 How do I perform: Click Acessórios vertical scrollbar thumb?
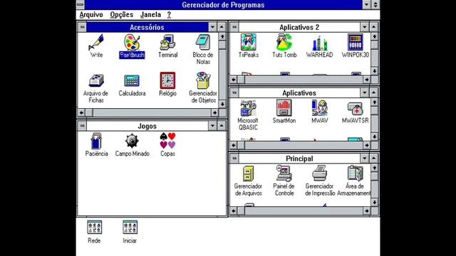coord(222,45)
